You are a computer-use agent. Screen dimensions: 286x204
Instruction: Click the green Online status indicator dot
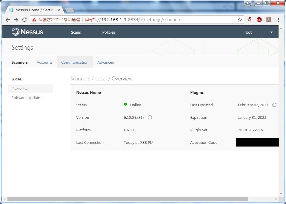pos(125,104)
